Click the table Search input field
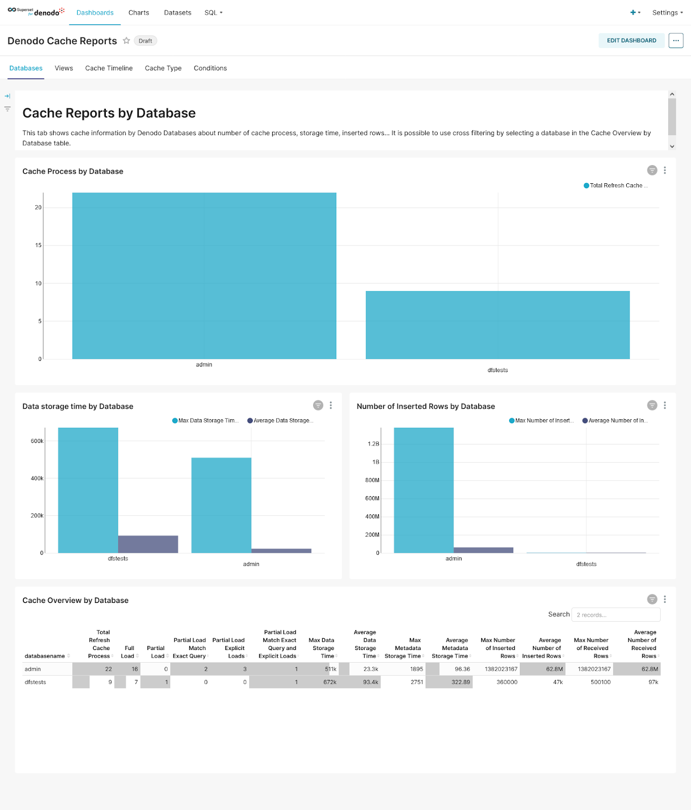691x810 pixels. pyautogui.click(x=616, y=615)
